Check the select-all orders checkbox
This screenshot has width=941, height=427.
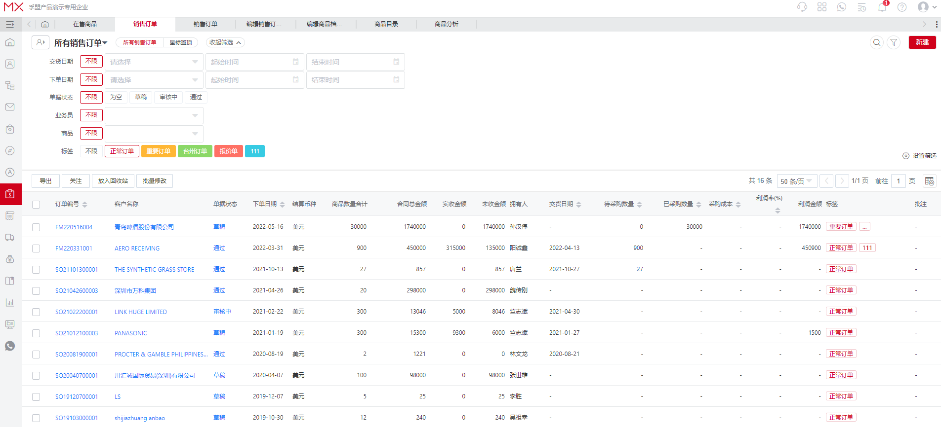pyautogui.click(x=36, y=205)
